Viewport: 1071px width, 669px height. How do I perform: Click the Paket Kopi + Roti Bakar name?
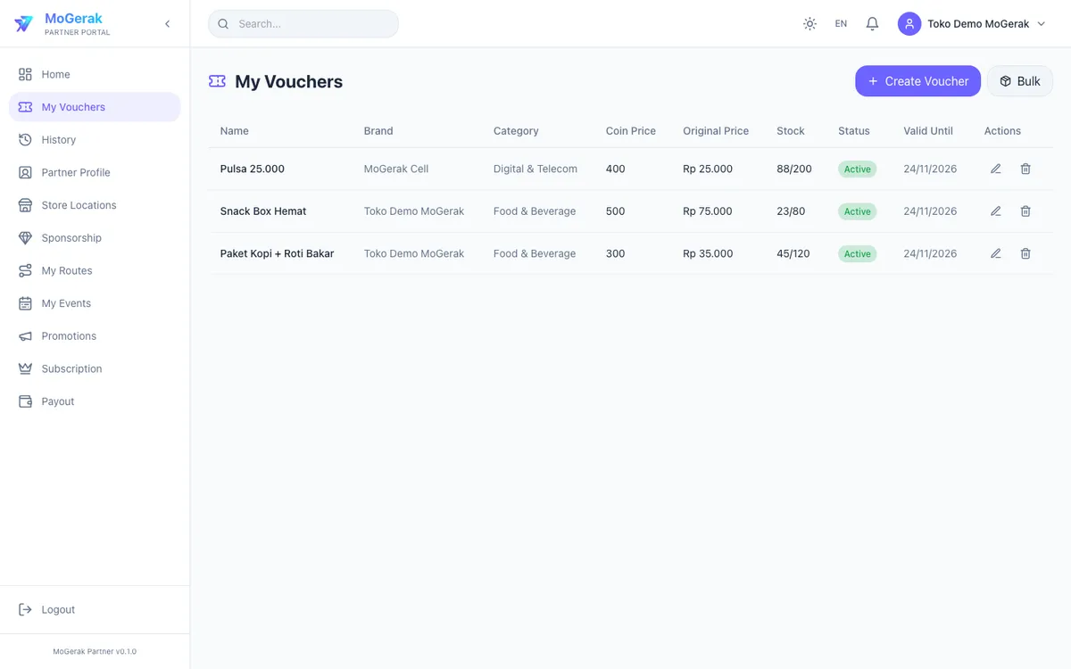[278, 253]
